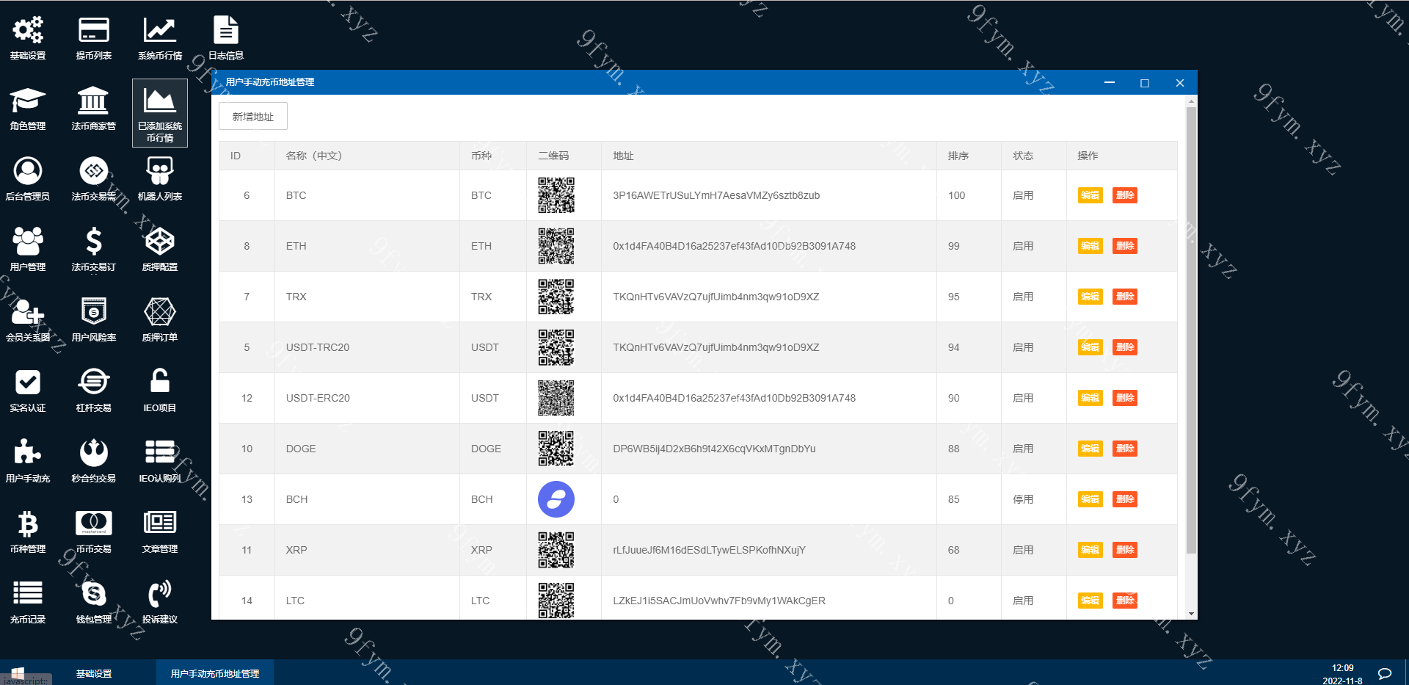Open the 法币交易需 icon
Screen dimensions: 1409x685
click(93, 171)
